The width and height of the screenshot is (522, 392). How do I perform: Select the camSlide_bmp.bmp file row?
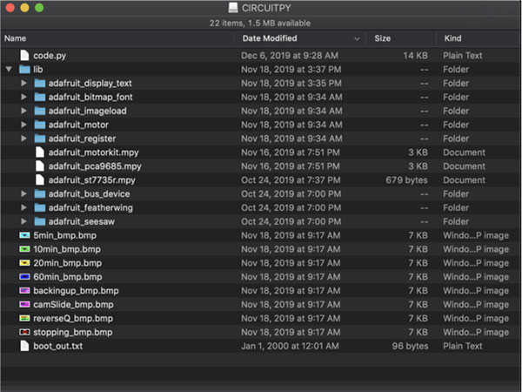[73, 305]
